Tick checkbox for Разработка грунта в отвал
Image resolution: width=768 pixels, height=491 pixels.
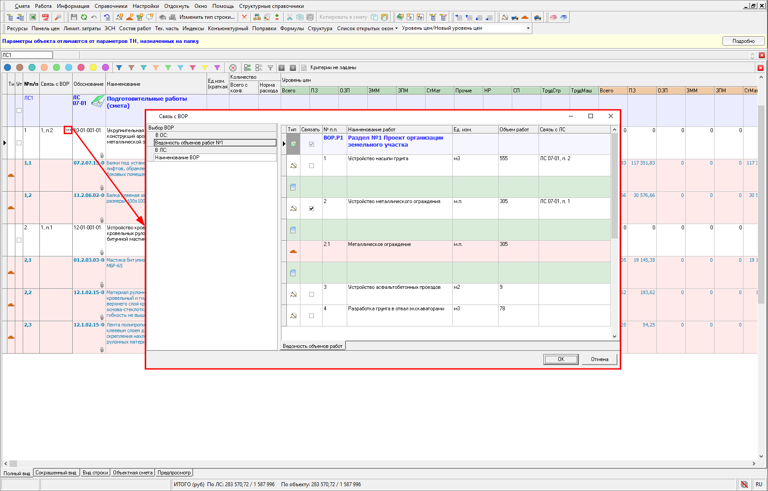coord(311,316)
